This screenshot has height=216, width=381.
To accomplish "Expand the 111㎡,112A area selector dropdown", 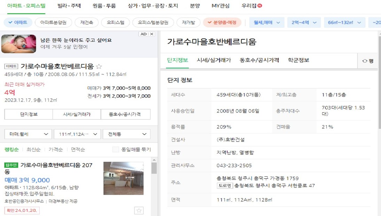I will point(77,134).
